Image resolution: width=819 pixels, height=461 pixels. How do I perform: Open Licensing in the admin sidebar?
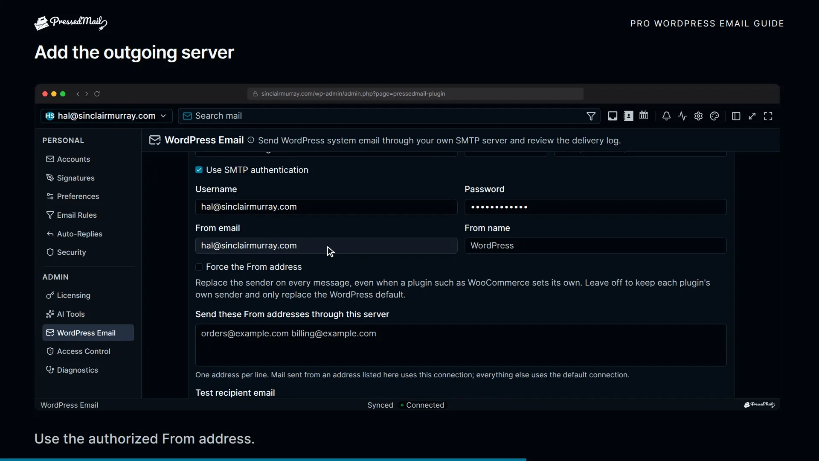(x=88, y=295)
